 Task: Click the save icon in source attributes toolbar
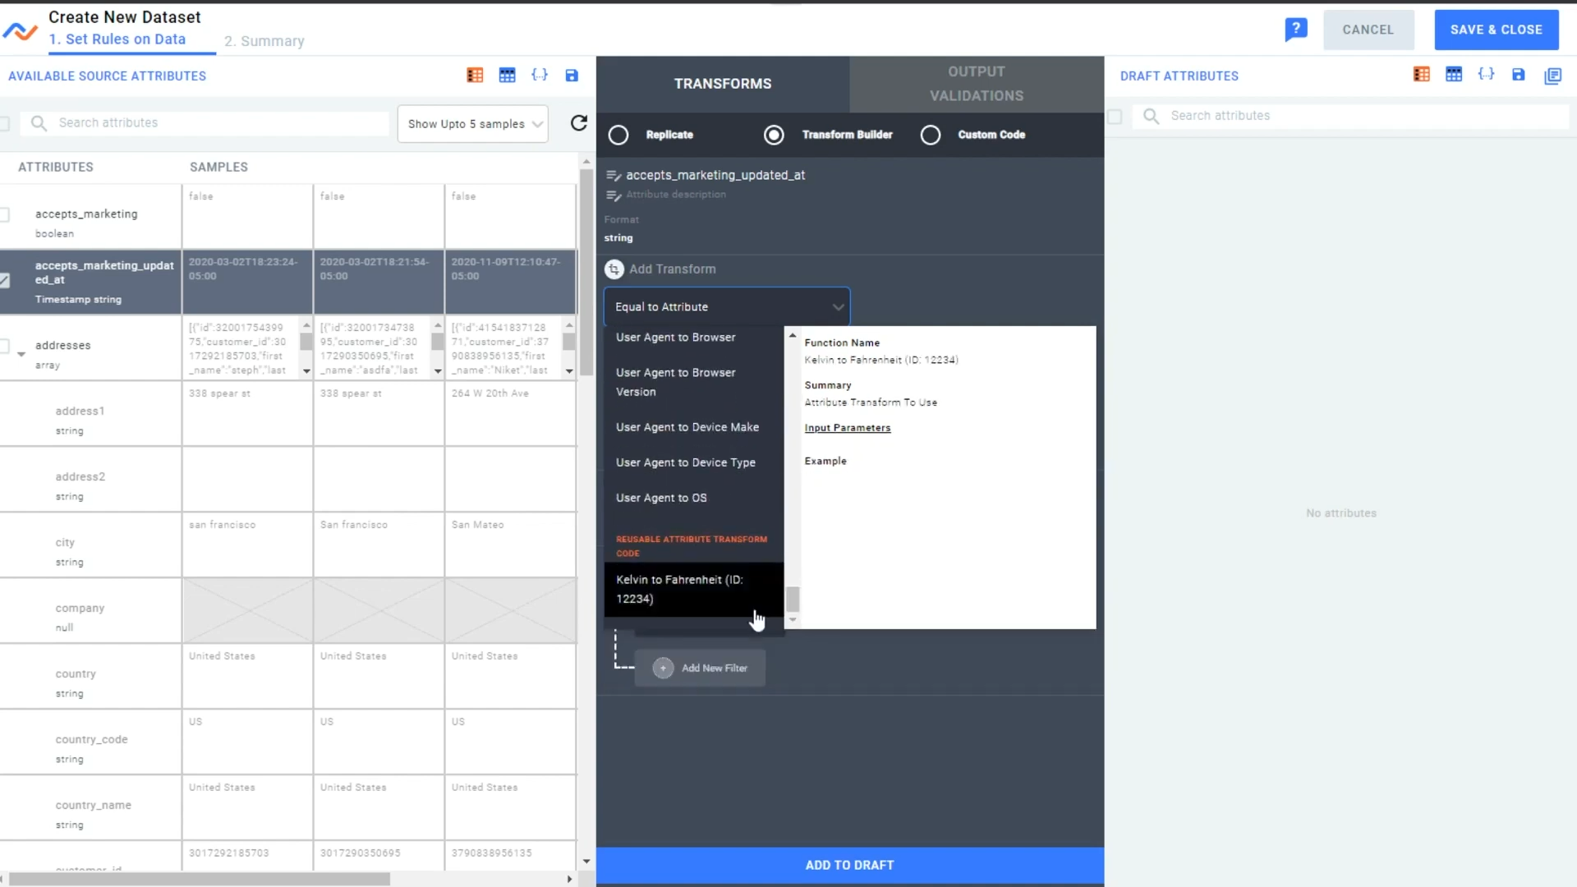point(572,75)
